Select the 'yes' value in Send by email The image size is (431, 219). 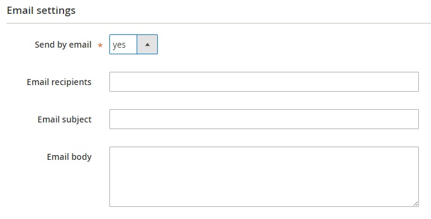click(x=119, y=45)
